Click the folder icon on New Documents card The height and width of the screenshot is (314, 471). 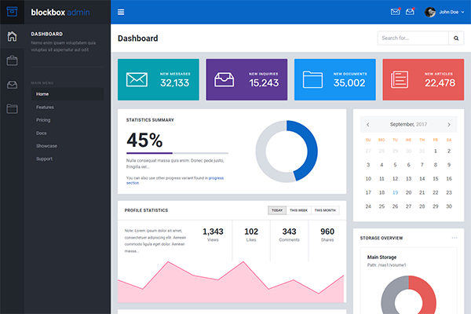[312, 79]
